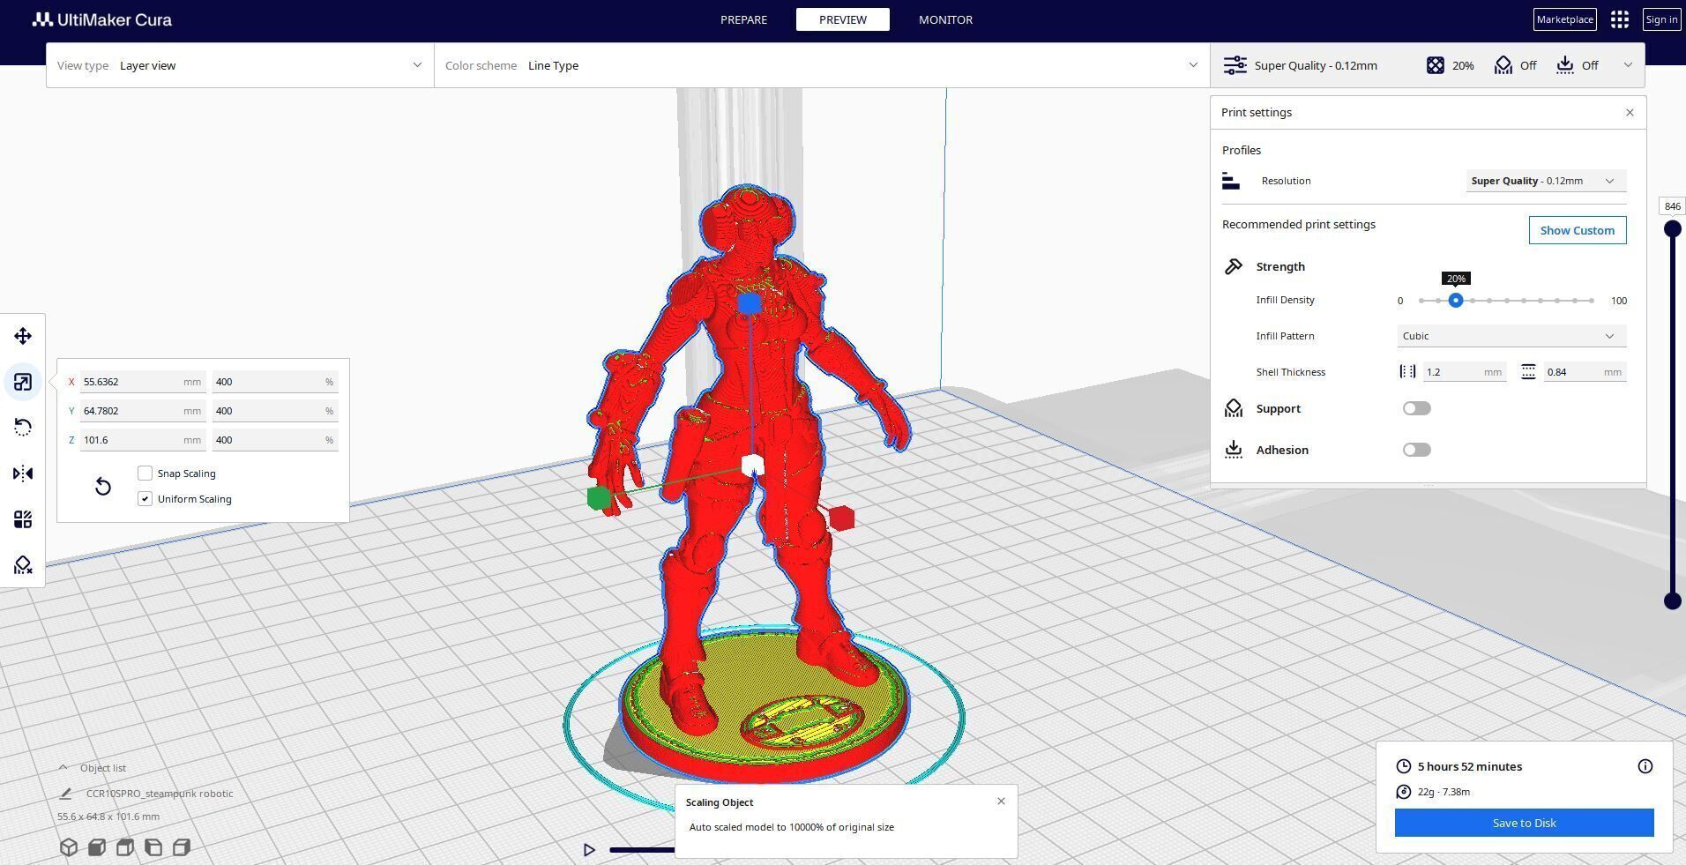This screenshot has height=865, width=1686.
Task: Open the Infill Pattern dropdown
Action: click(x=1511, y=336)
